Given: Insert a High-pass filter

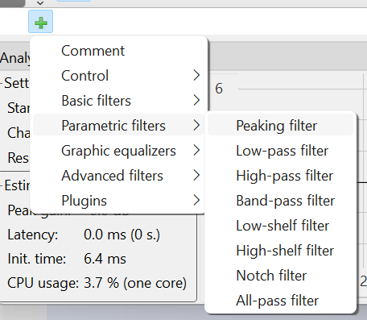Looking at the screenshot, I should [280, 176].
